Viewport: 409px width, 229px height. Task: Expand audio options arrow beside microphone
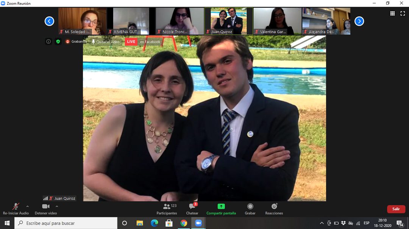pyautogui.click(x=27, y=206)
